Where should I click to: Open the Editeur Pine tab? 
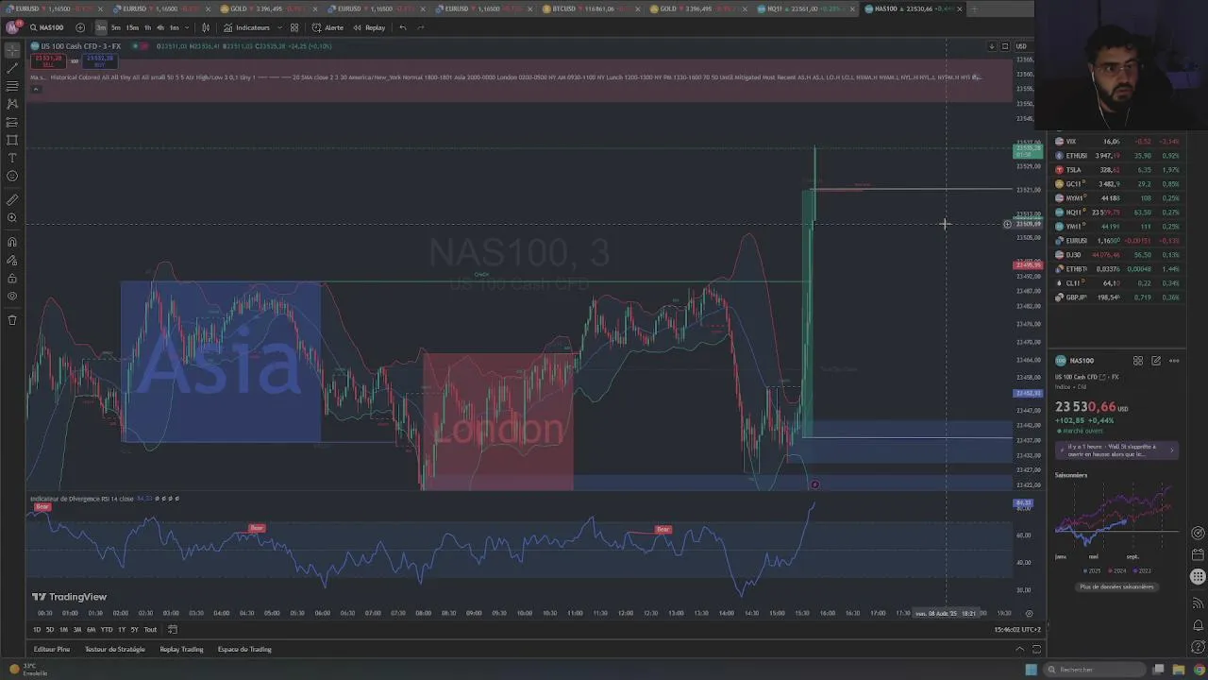(52, 650)
